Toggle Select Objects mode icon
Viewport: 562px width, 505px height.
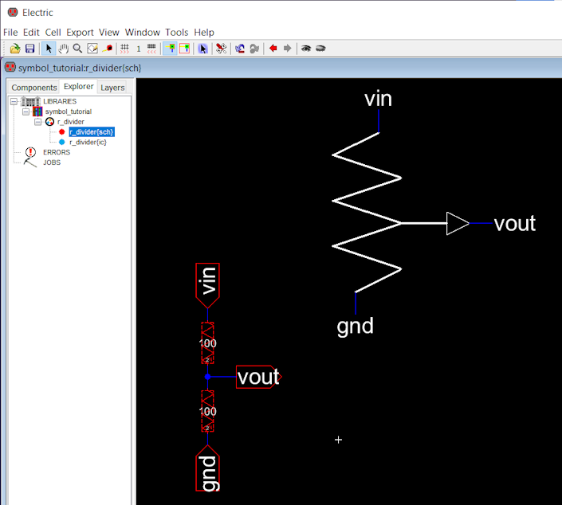[x=171, y=49]
